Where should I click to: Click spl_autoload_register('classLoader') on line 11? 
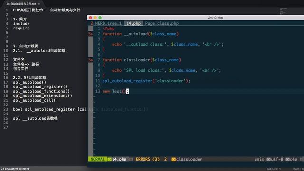click(146, 81)
